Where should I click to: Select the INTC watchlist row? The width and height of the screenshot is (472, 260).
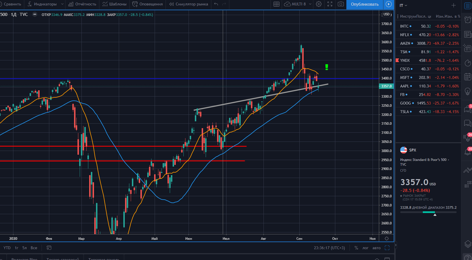click(x=428, y=26)
